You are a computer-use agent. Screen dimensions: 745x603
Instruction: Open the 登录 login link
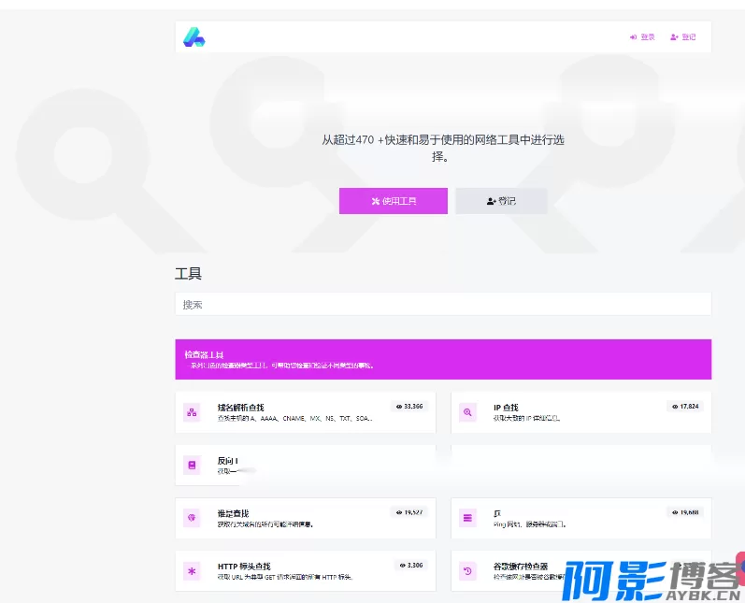pos(642,37)
